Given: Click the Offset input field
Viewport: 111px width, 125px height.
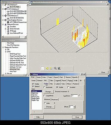Looking at the screenshot, I should point(71,107).
